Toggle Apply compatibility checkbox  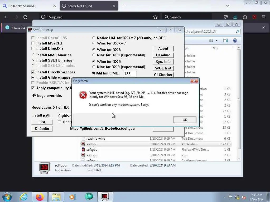(x=33, y=88)
